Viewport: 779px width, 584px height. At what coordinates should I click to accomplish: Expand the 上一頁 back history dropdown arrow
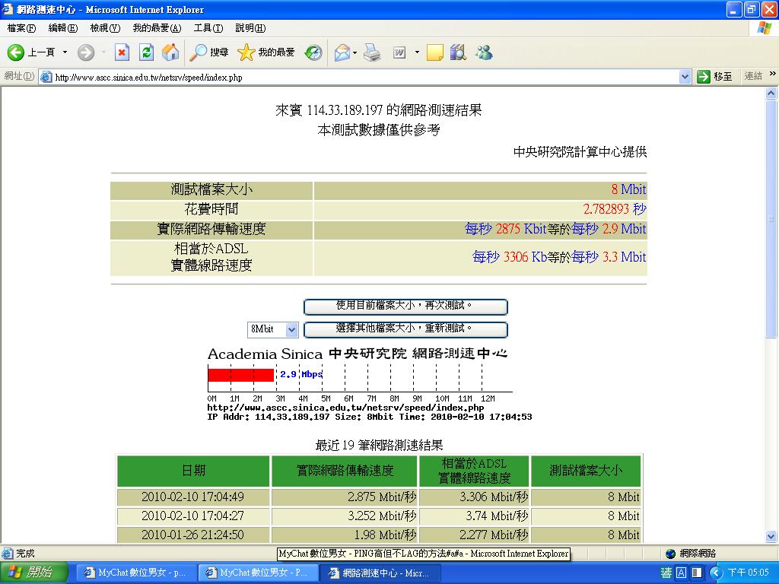pos(65,52)
